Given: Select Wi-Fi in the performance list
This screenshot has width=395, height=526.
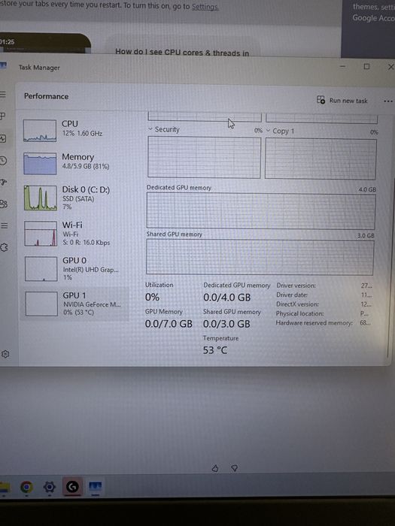Looking at the screenshot, I should point(74,234).
